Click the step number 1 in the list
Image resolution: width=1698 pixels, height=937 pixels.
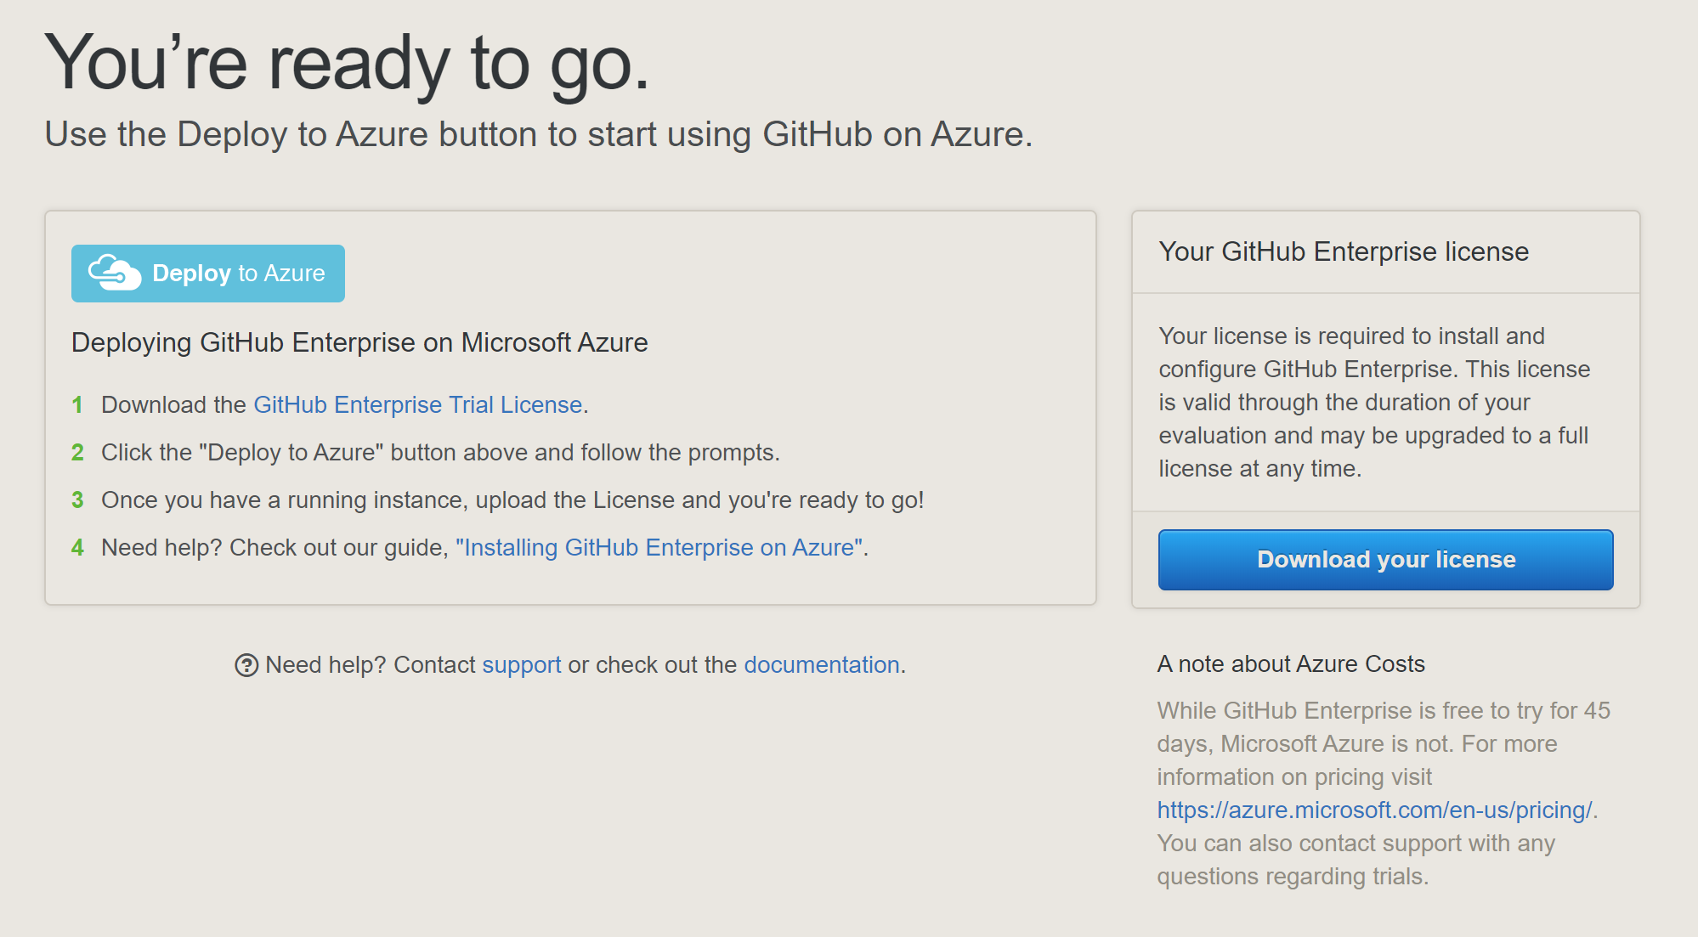[x=77, y=405]
